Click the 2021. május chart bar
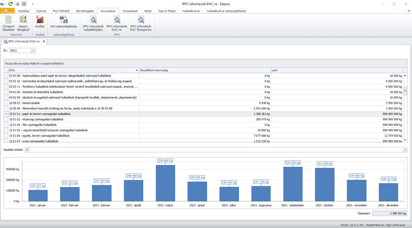The image size is (412, 228). pos(165,183)
